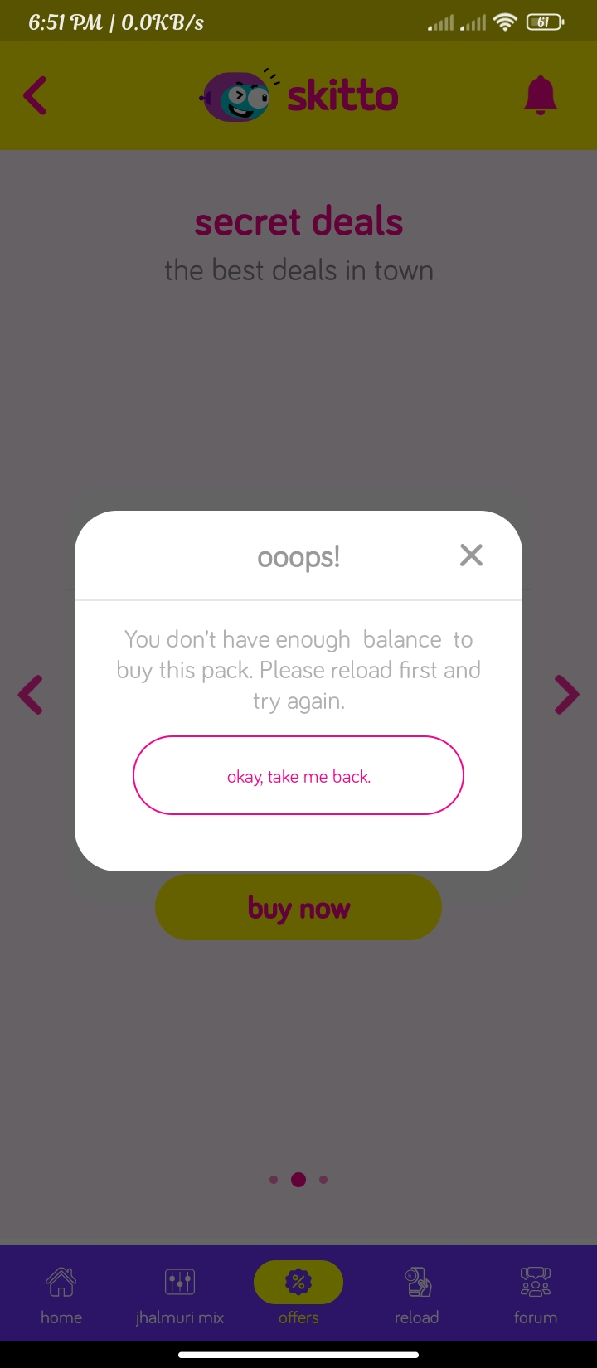Open the reload tab
This screenshot has height=1368, width=597.
(x=417, y=1295)
